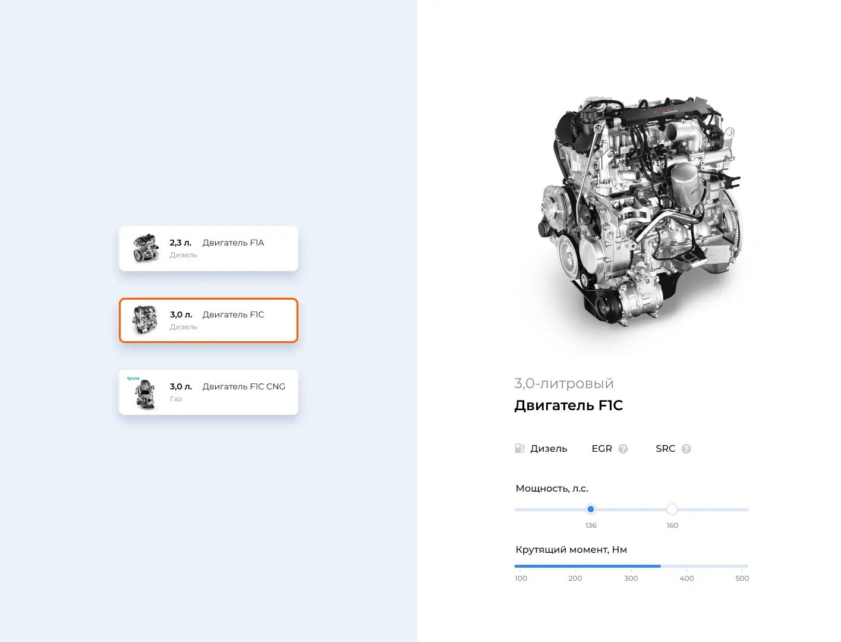841x642 pixels.
Task: Click the F1A engine thumbnail image
Action: 146,248
